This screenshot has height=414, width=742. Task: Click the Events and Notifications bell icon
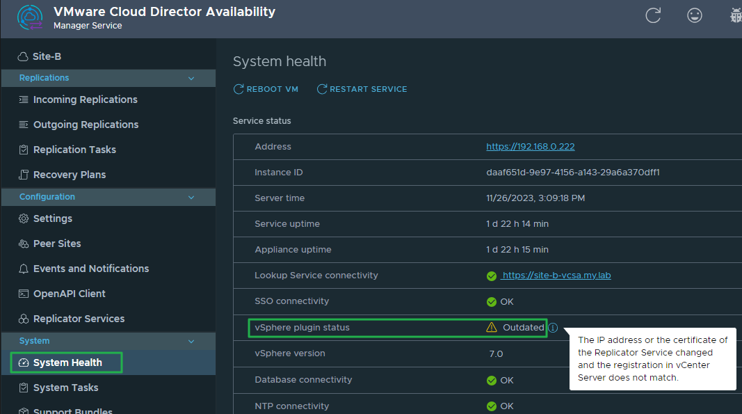click(22, 269)
